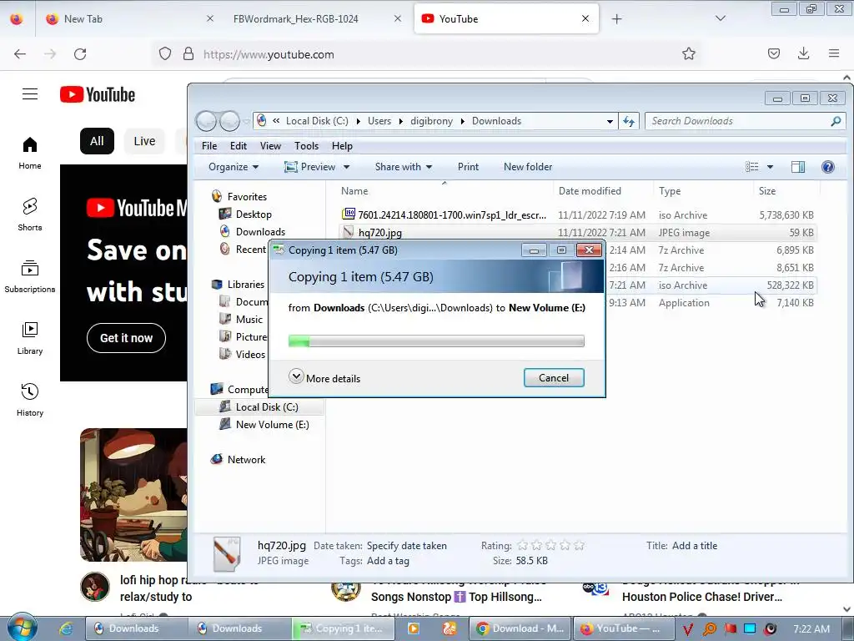Open the File menu in Explorer

pos(209,146)
